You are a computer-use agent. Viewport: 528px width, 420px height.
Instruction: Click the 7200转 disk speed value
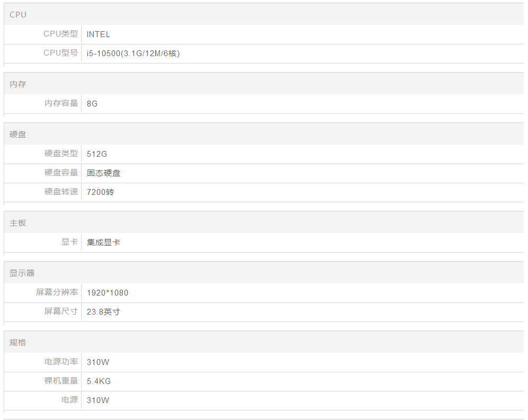(100, 192)
